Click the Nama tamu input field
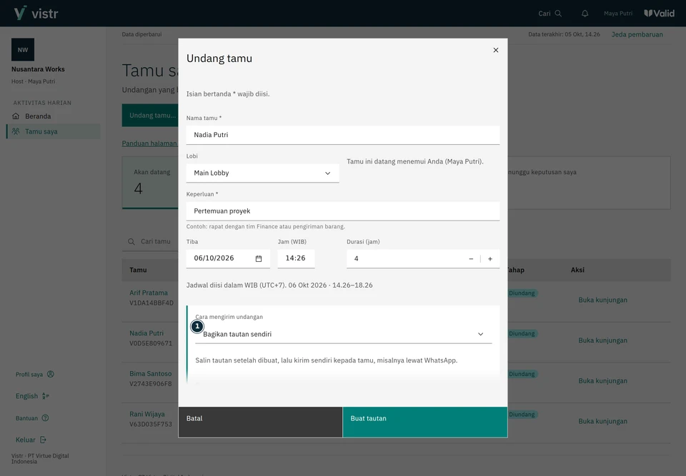This screenshot has height=476, width=686. click(343, 135)
